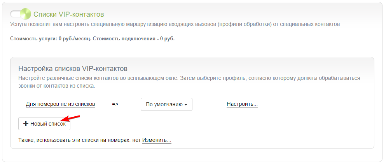386x164 pixels.
Task: Open the Настроить... link
Action: (242, 104)
